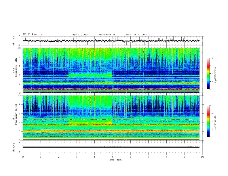Click the green 4 kHz emission band in ch.1 spectrogram
This screenshot has height=176, width=228.
point(90,75)
